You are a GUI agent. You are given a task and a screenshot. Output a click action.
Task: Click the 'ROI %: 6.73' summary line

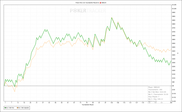(x=153, y=101)
